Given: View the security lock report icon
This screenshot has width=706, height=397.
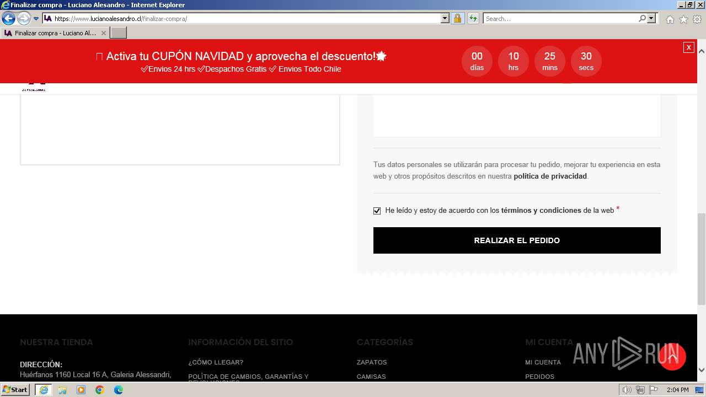Looking at the screenshot, I should [x=457, y=19].
